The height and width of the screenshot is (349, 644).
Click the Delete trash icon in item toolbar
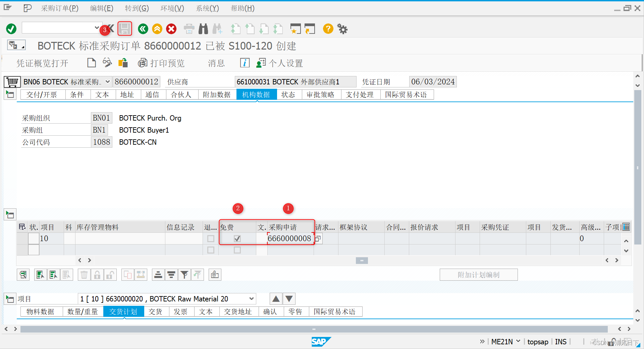point(84,275)
